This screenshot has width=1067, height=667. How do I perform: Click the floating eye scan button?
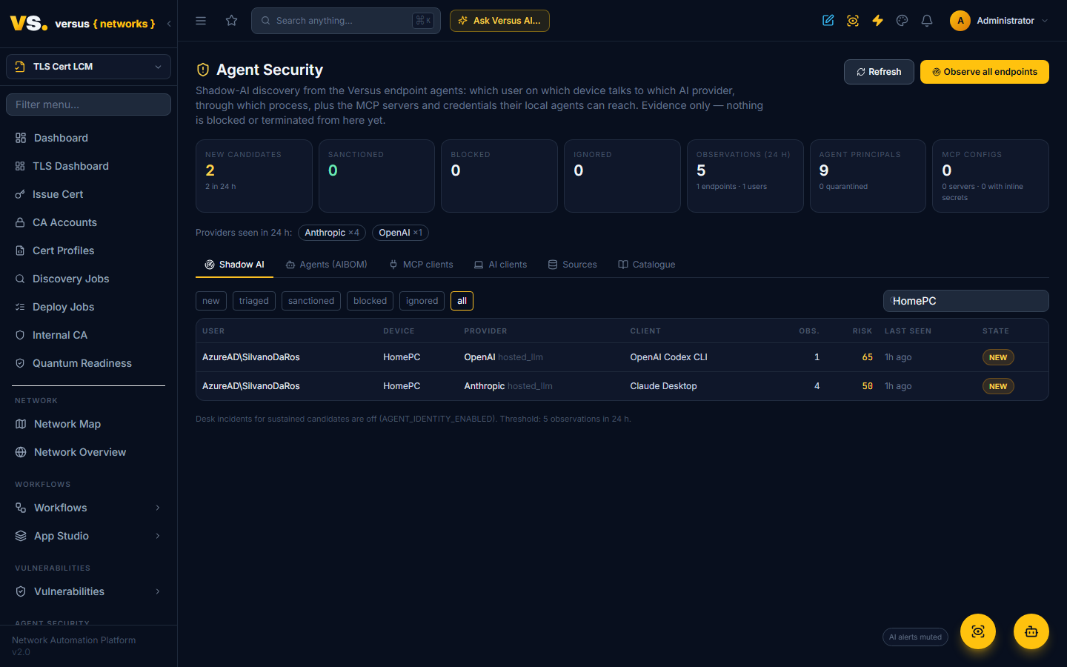click(978, 631)
